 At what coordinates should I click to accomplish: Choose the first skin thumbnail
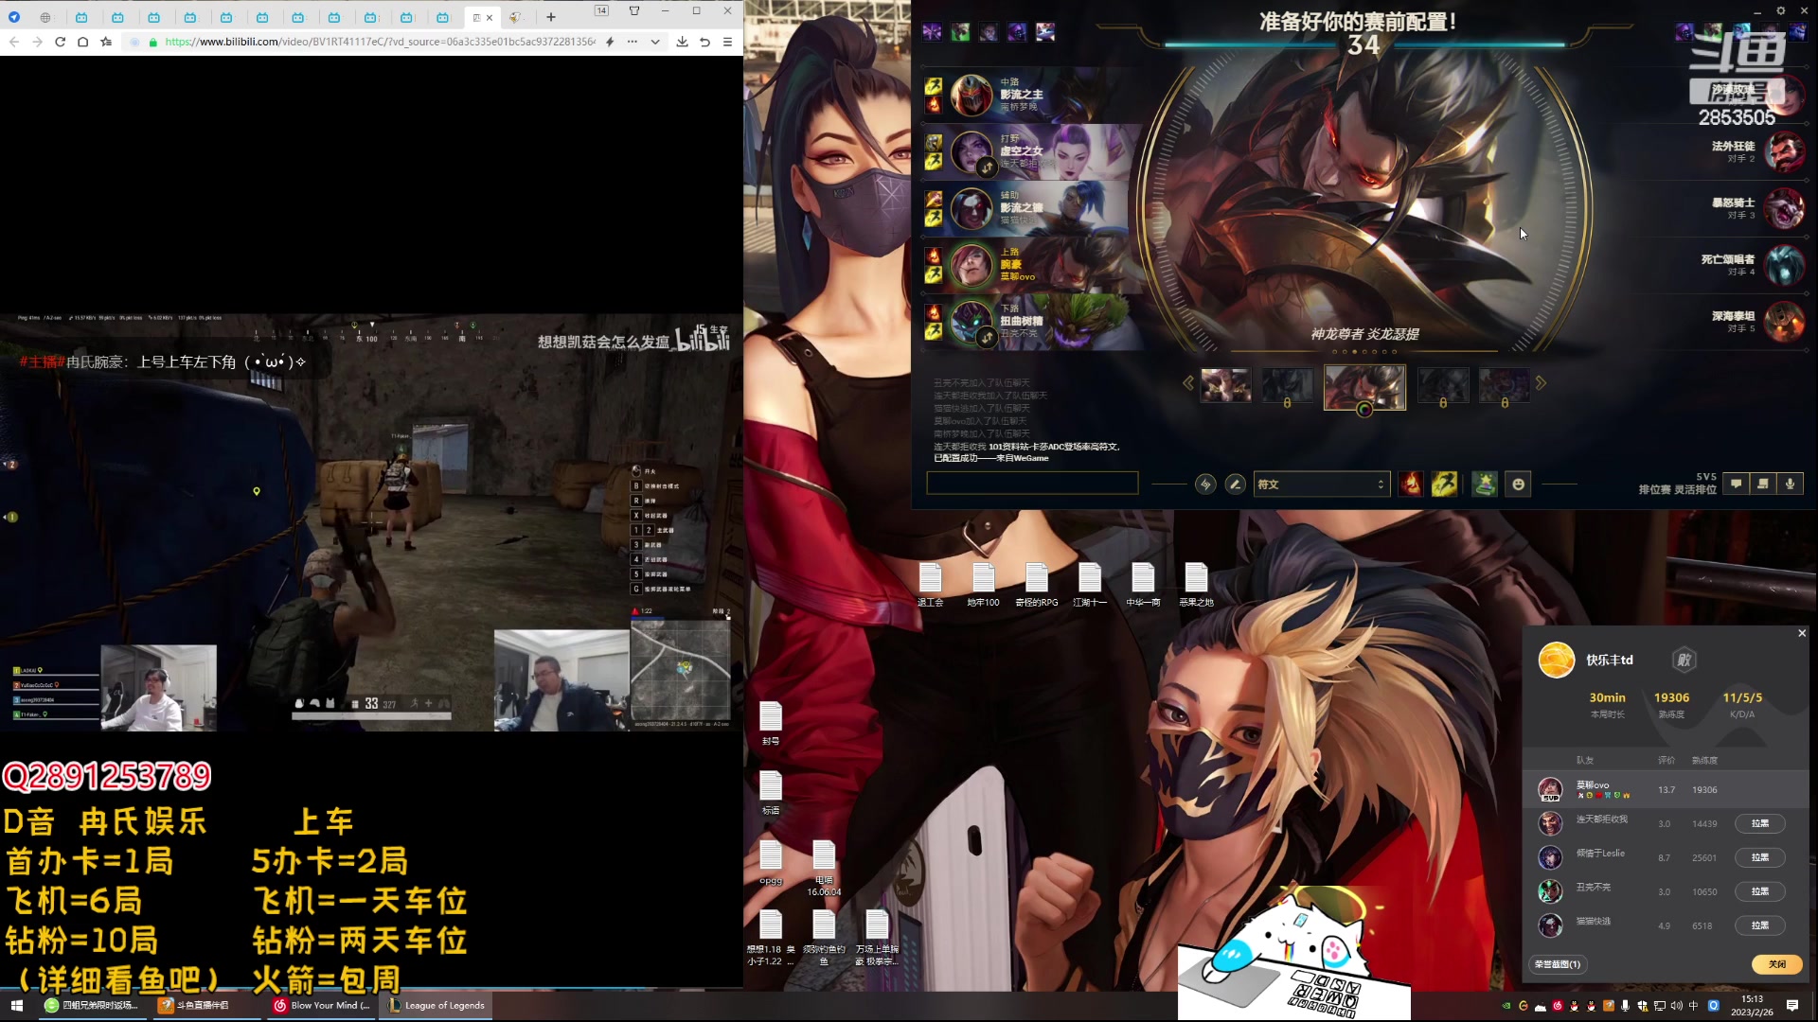click(1225, 385)
